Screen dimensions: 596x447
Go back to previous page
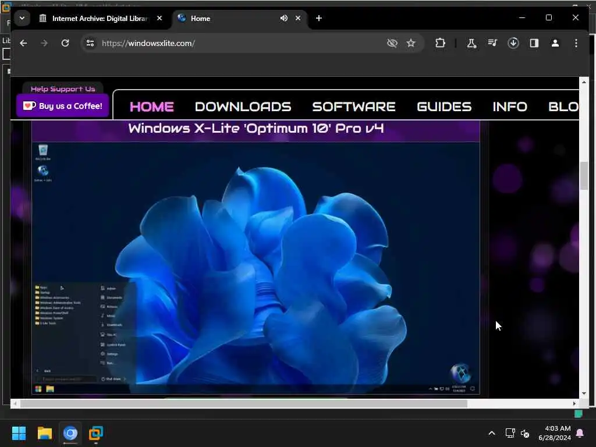(23, 43)
